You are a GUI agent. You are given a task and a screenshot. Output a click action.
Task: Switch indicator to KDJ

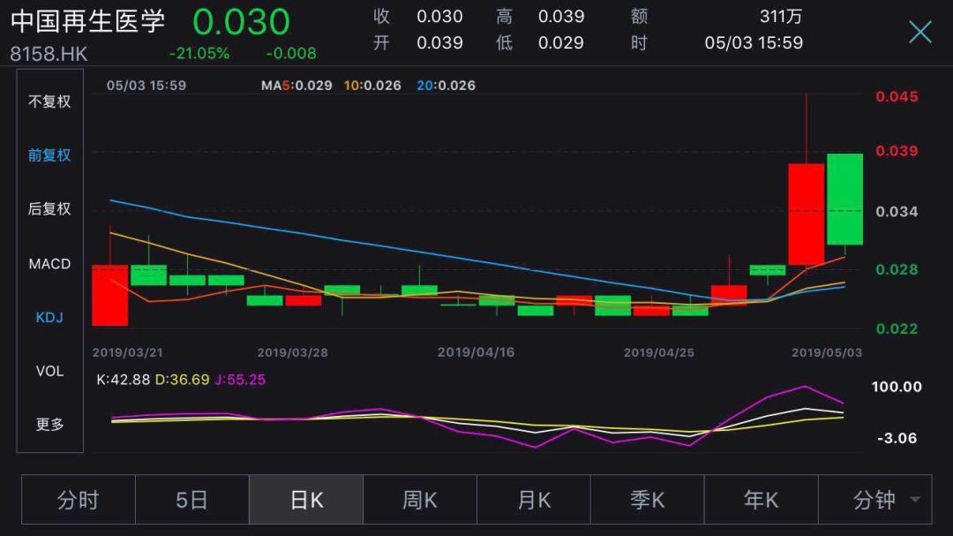click(49, 317)
